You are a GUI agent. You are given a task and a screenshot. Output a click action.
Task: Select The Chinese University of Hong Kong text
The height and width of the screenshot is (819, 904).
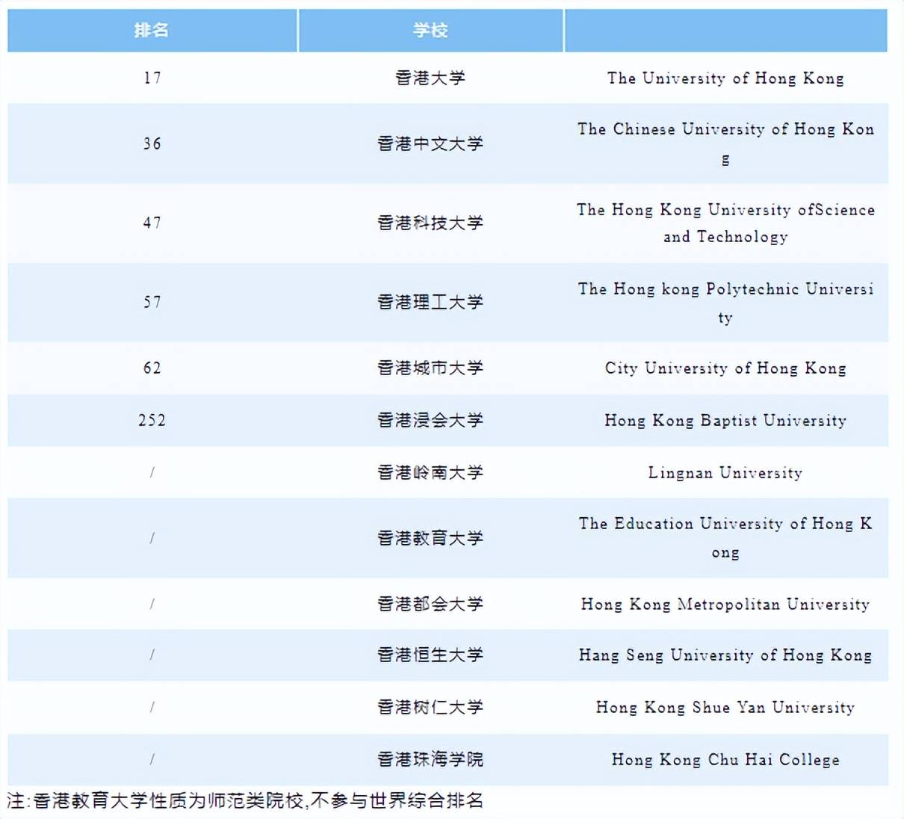click(x=725, y=143)
